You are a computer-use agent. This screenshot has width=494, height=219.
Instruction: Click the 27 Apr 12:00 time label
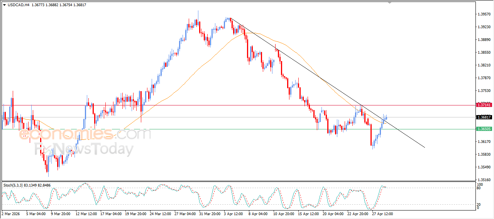[383, 214]
